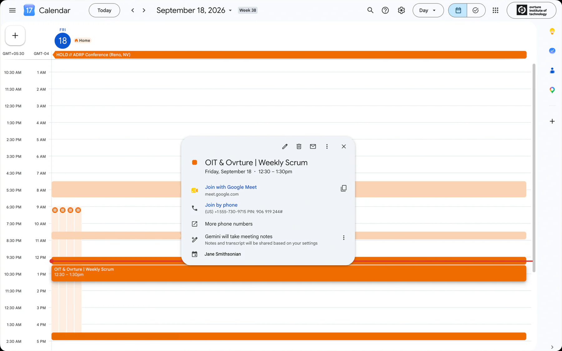Screen dimensions: 562x351
Task: Open event options three-dot menu
Action: pos(327,146)
